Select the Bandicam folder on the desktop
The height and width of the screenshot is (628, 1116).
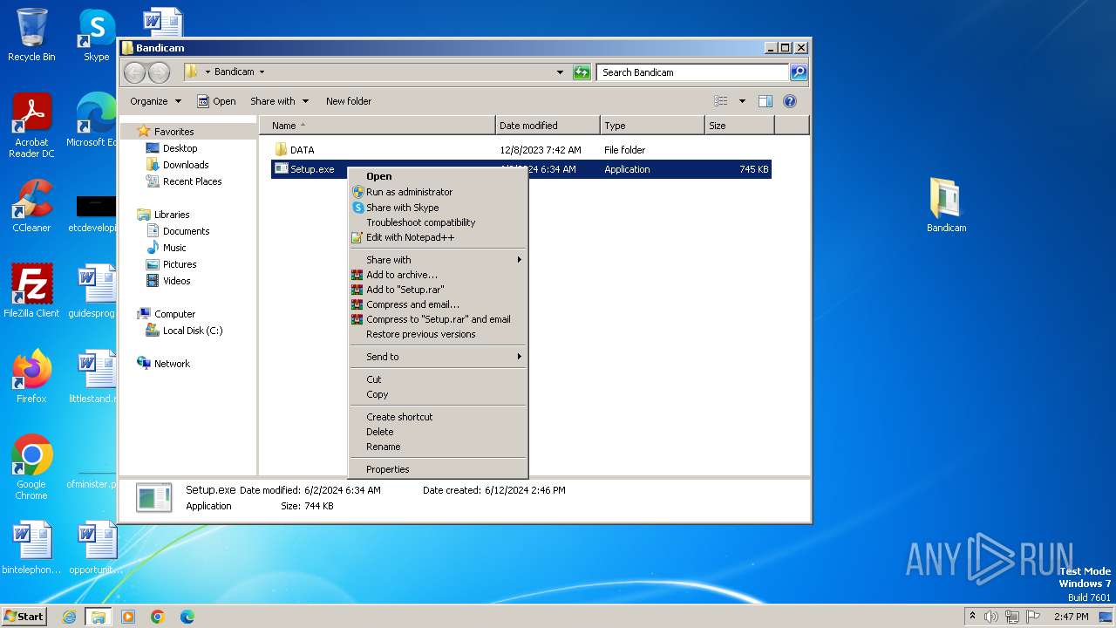(x=946, y=206)
